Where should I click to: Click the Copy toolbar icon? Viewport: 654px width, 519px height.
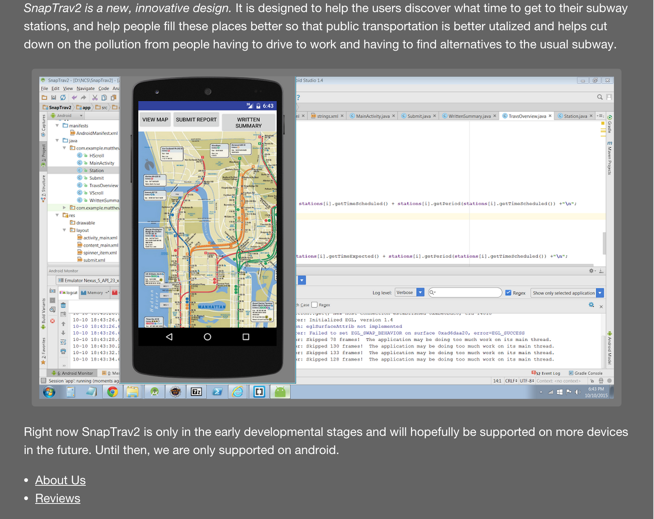104,97
